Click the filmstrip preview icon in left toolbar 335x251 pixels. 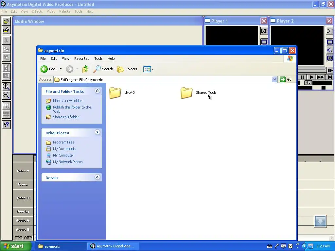(6, 106)
